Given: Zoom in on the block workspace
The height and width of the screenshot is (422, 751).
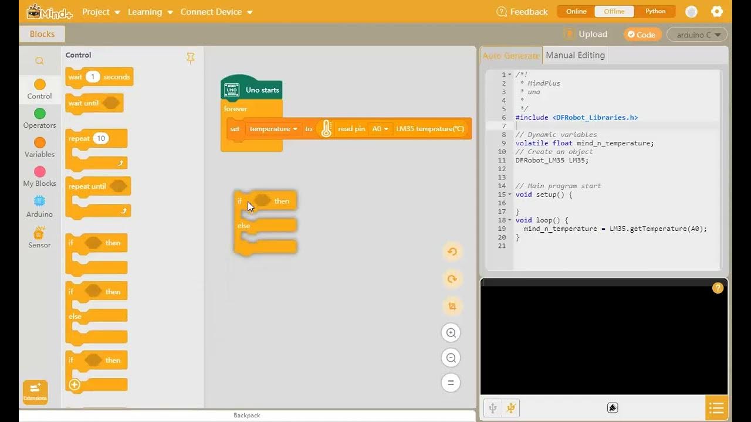Looking at the screenshot, I should click(x=451, y=333).
